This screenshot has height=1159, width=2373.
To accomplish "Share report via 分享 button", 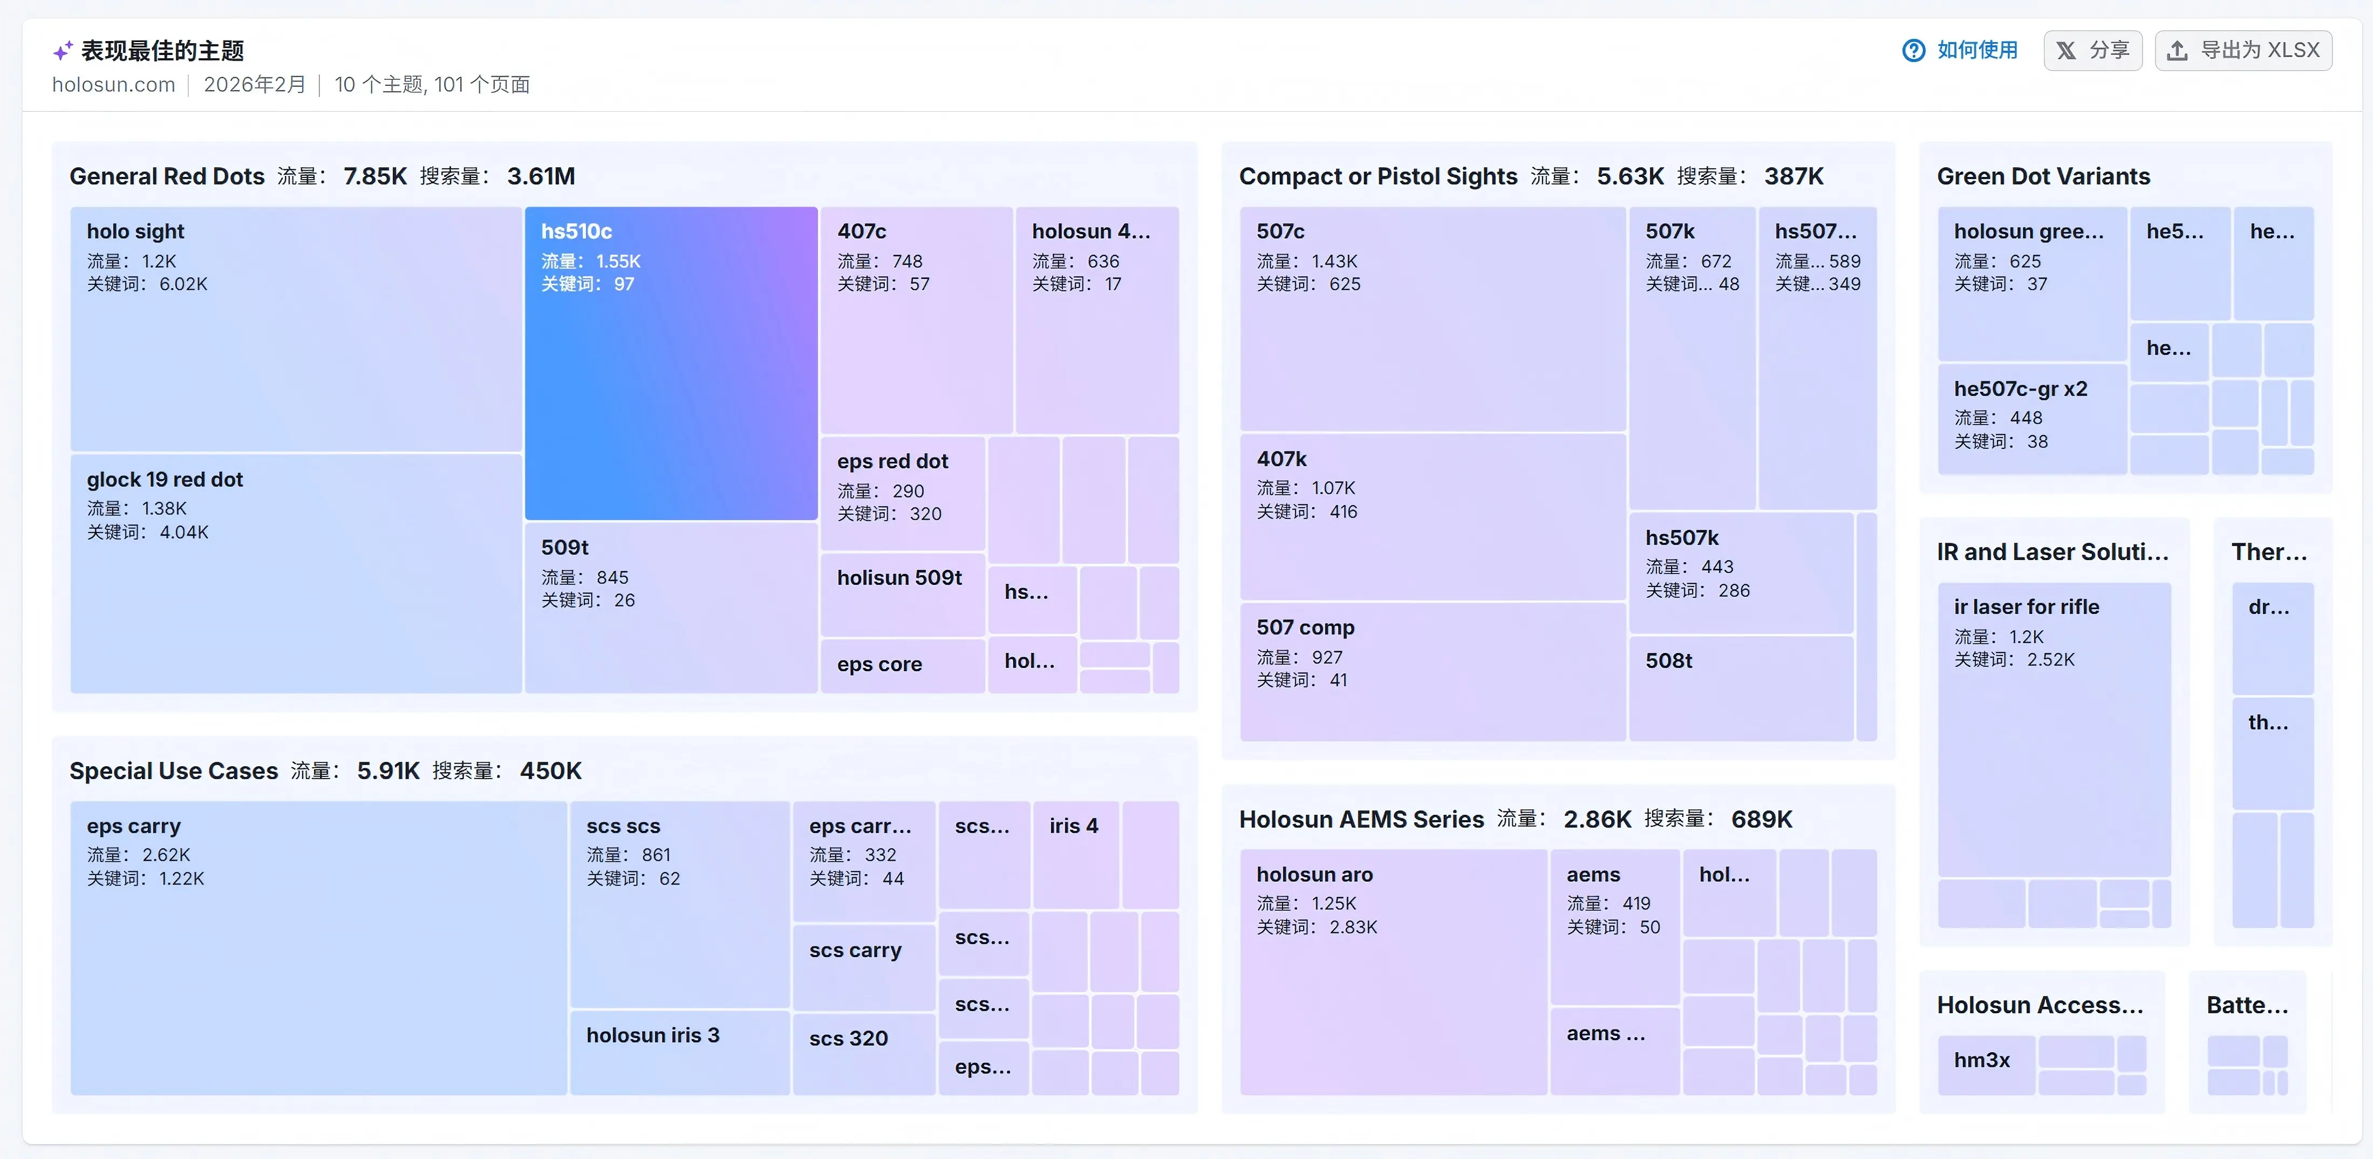I will pyautogui.click(x=2093, y=51).
